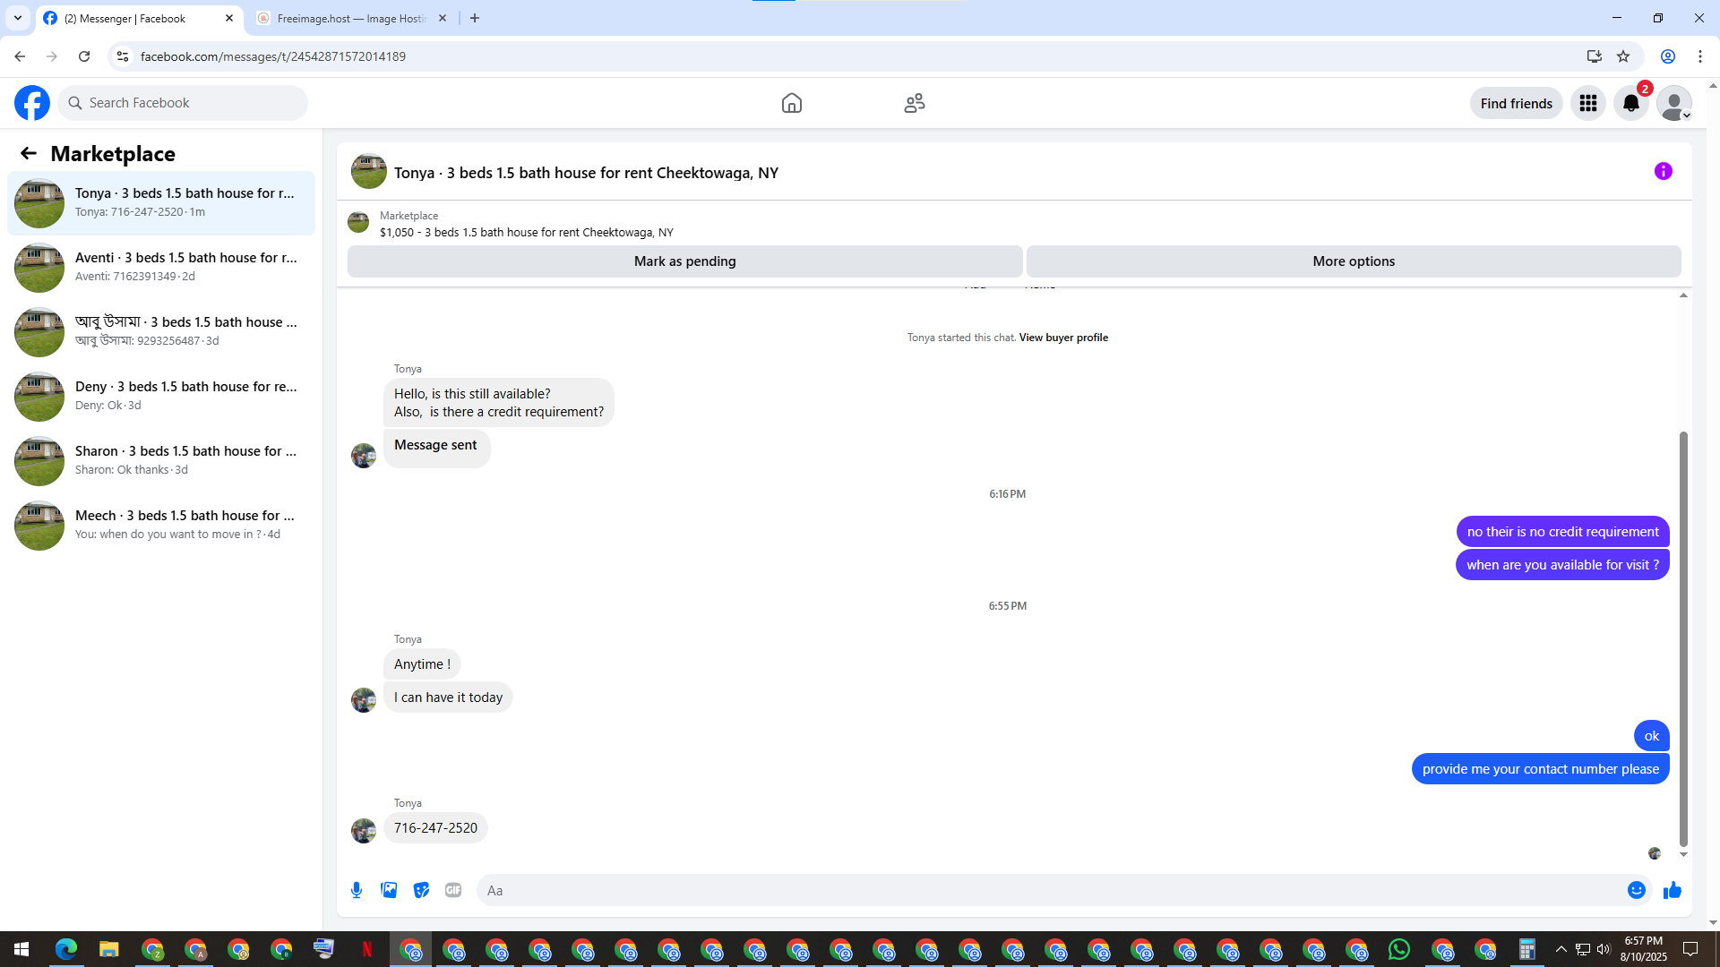Click View buyer profile link
Viewport: 1720px width, 967px height.
coord(1062,338)
